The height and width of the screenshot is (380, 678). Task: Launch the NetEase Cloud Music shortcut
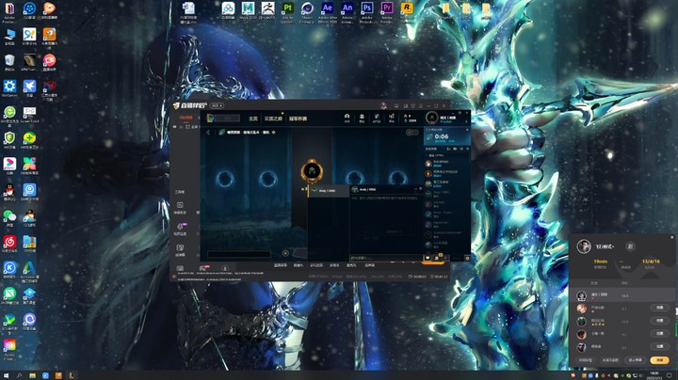click(x=9, y=242)
